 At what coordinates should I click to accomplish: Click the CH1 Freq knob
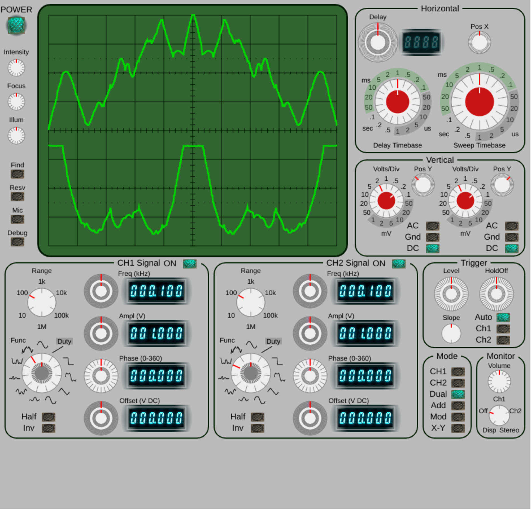pos(101,291)
